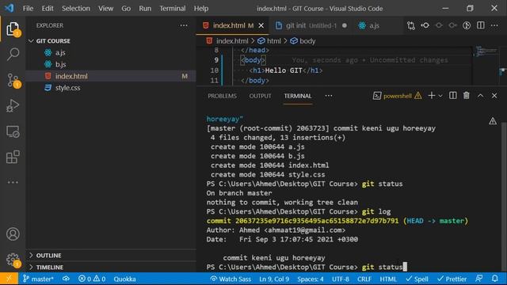Click the first commit navigation icon in the editor toolbar
Screen dimensions: 507x285
(425, 25)
